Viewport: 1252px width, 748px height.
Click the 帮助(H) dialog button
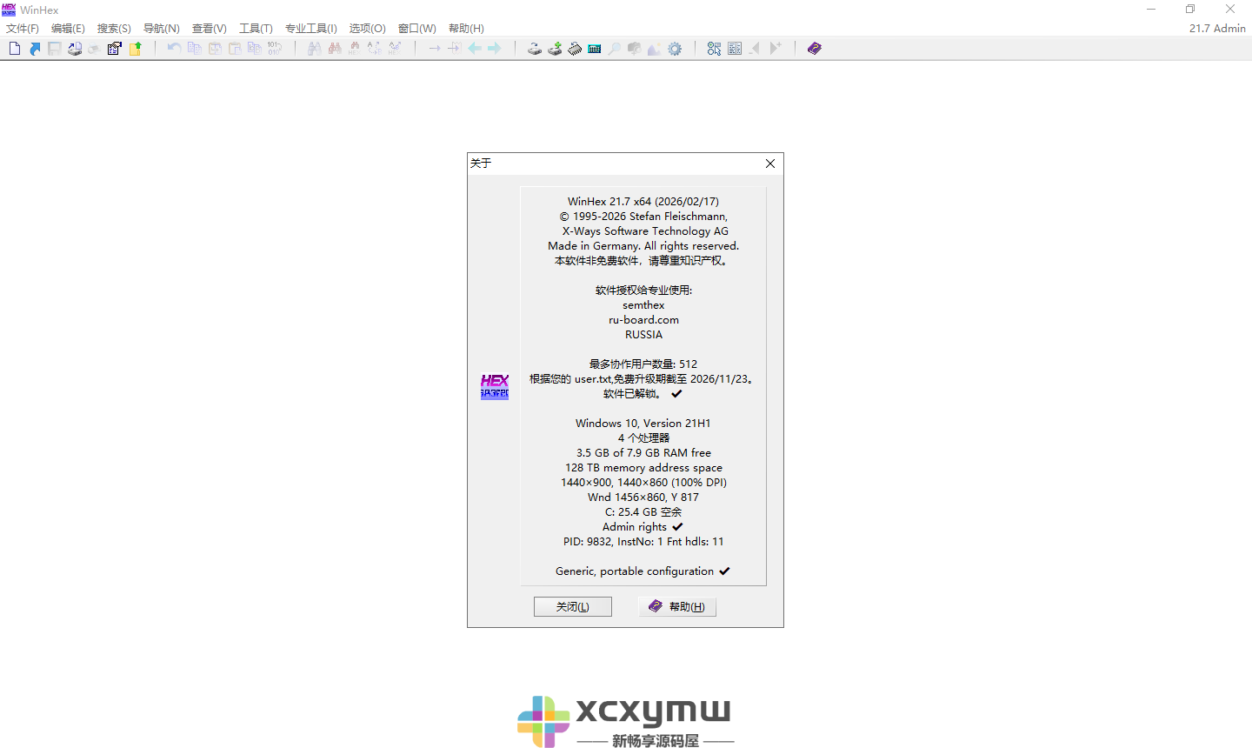677,606
